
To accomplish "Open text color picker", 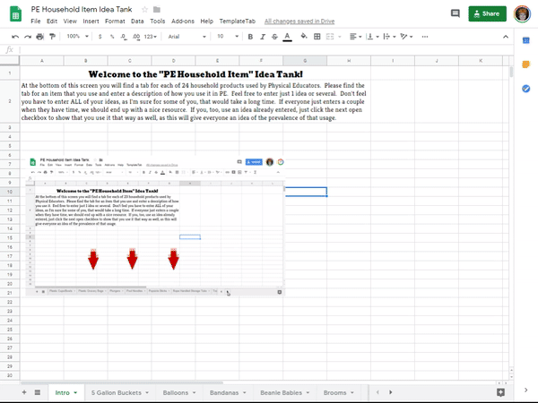I will [x=287, y=37].
